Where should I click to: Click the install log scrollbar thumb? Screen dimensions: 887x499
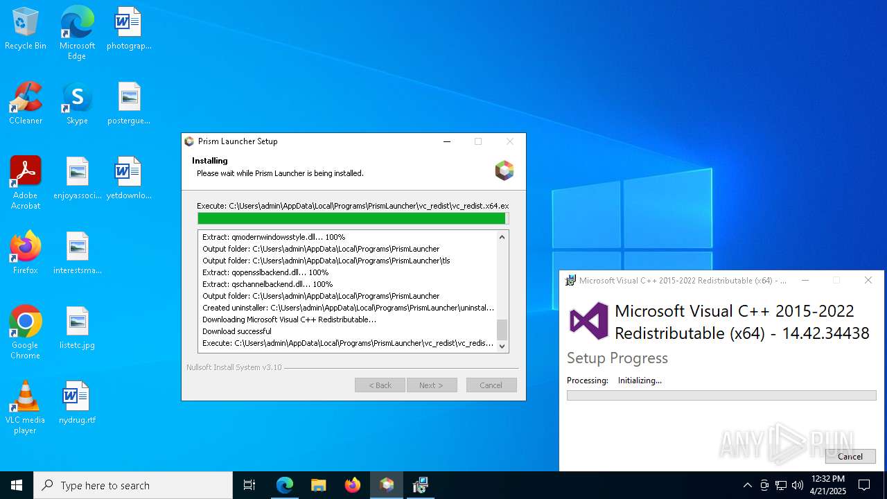coord(502,330)
